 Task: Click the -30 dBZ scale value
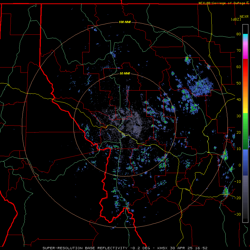237,214
